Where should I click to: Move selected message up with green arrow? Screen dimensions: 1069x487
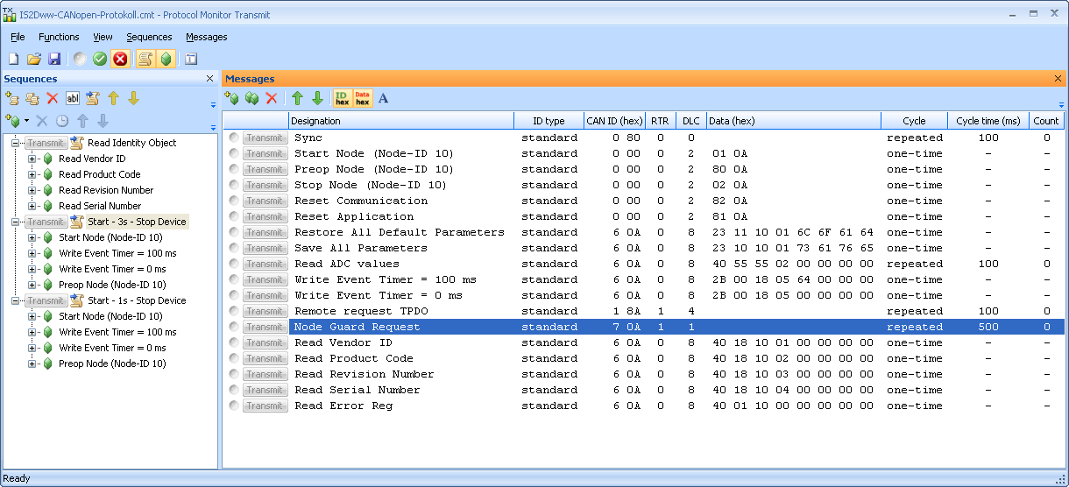pos(297,98)
